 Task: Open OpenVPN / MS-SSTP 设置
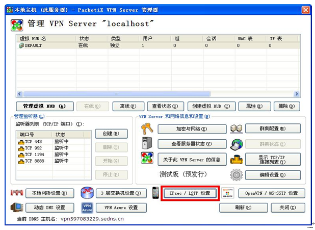pyautogui.click(x=272, y=193)
